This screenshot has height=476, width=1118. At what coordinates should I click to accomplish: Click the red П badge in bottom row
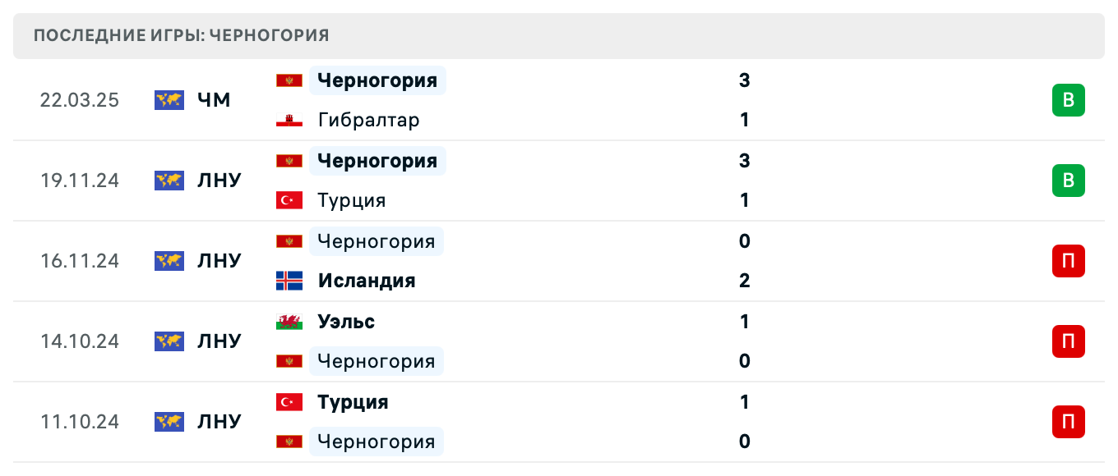[x=1068, y=422]
